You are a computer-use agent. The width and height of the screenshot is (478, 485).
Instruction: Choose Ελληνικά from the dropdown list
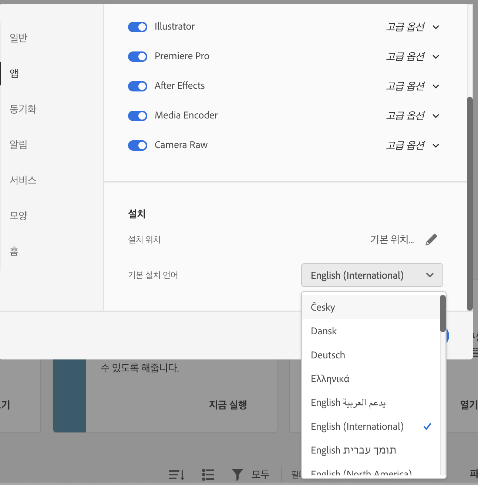(371, 379)
